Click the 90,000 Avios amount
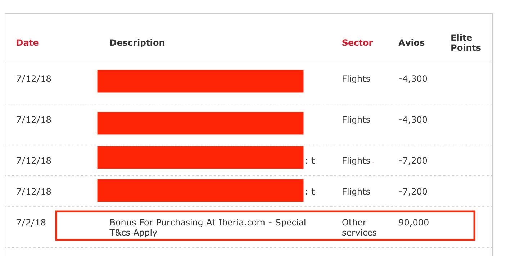The width and height of the screenshot is (506, 256). pyautogui.click(x=414, y=223)
